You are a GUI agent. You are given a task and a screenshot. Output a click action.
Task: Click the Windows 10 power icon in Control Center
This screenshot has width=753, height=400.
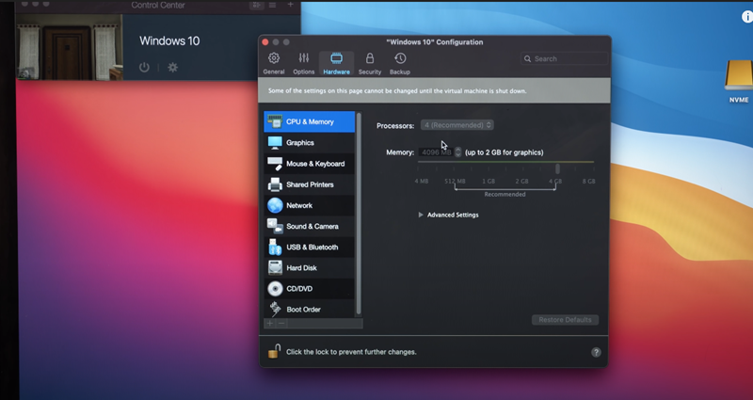pyautogui.click(x=144, y=67)
